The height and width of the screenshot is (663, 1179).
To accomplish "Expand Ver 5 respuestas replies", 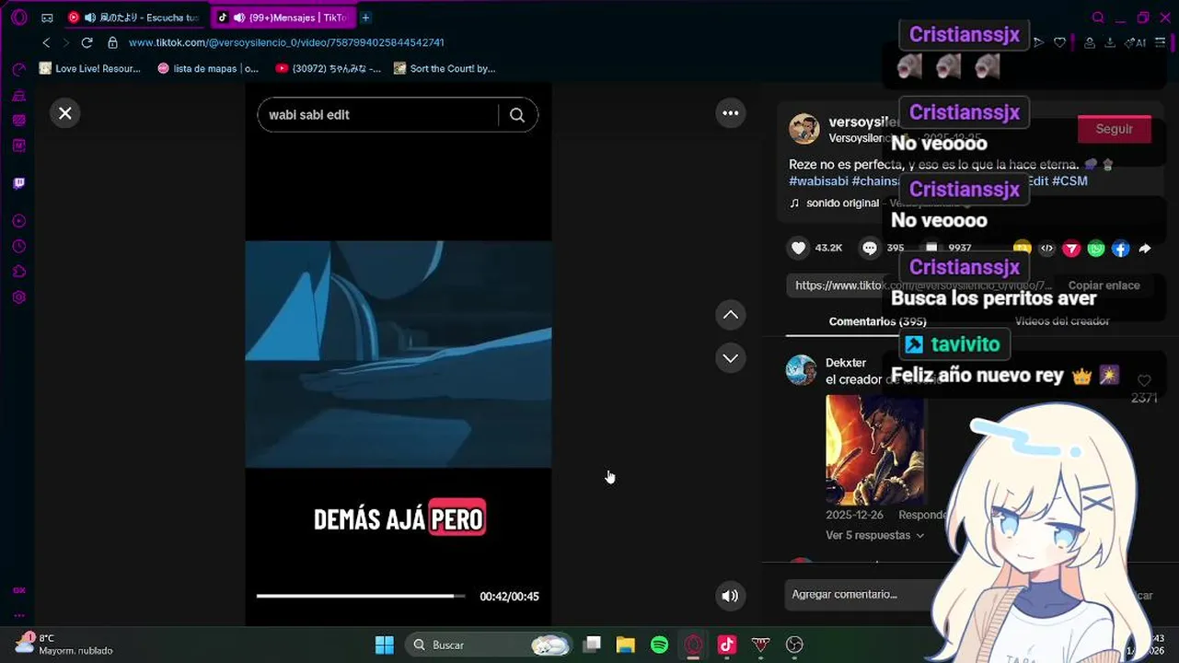I will [x=874, y=535].
